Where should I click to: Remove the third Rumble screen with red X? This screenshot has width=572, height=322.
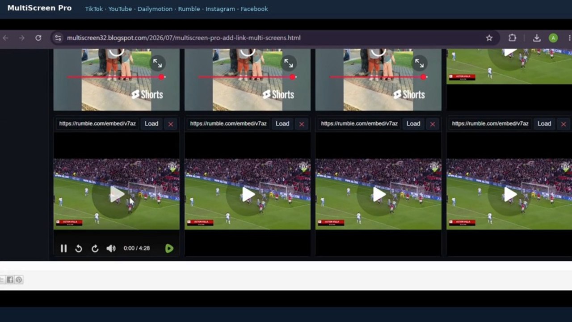[x=433, y=124]
